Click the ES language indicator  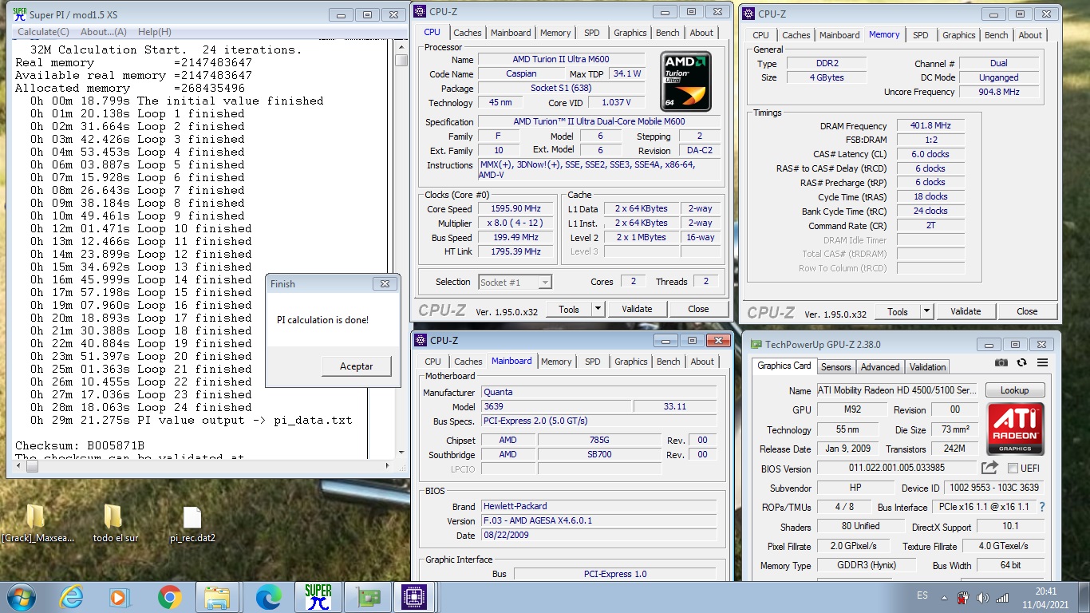click(x=922, y=596)
